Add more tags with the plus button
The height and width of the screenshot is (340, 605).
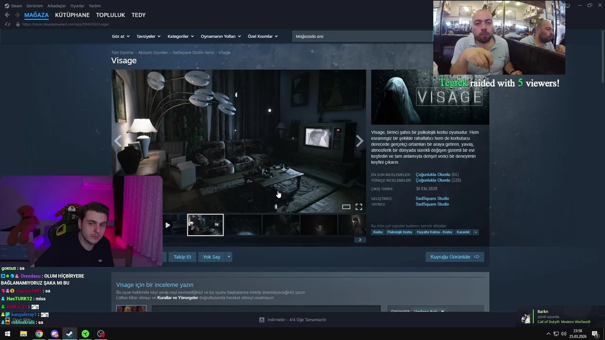click(x=475, y=232)
